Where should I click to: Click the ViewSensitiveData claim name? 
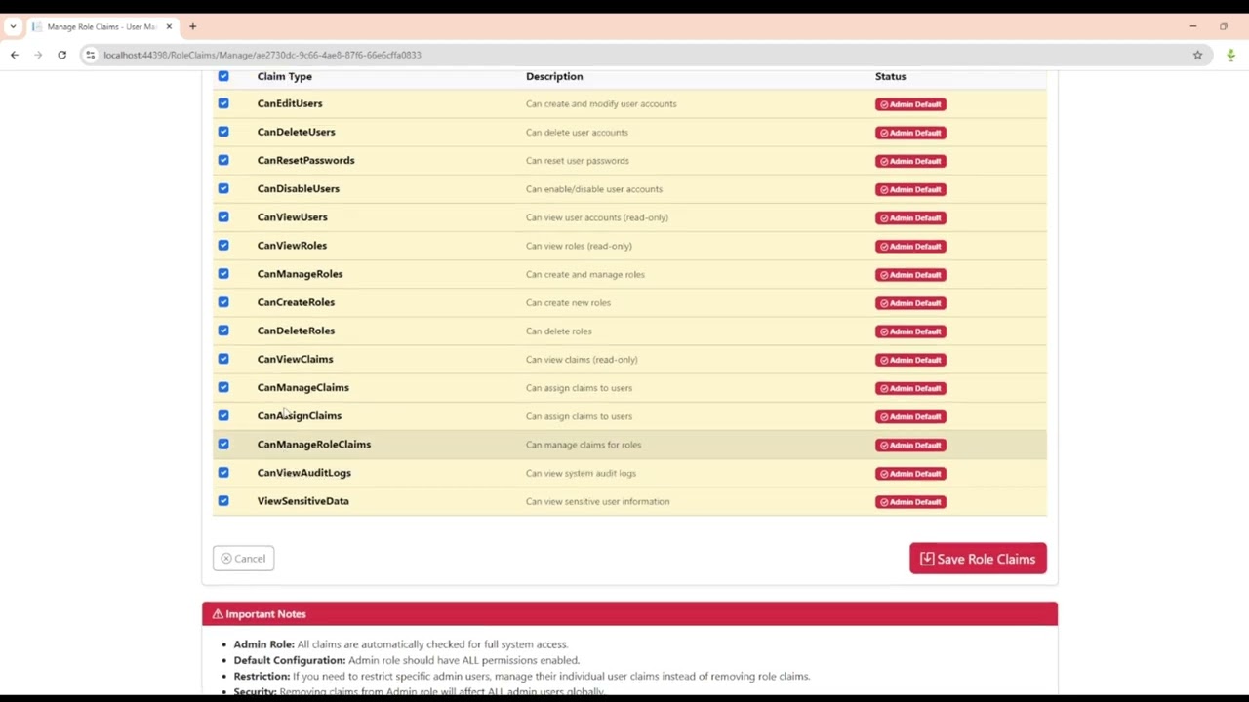point(302,501)
